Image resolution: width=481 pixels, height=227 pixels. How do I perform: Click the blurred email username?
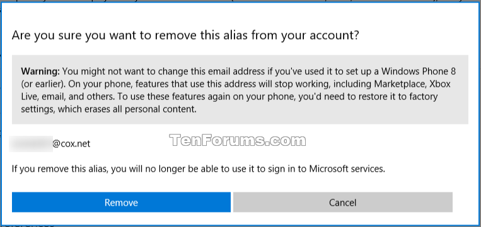tap(31, 144)
